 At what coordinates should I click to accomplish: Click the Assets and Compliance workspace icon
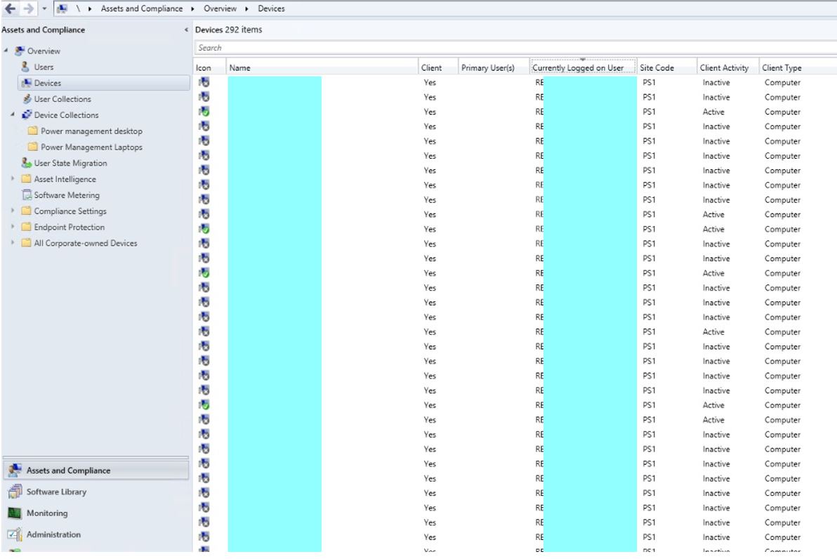coord(13,471)
